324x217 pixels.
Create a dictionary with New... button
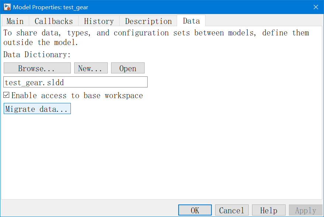pos(91,68)
